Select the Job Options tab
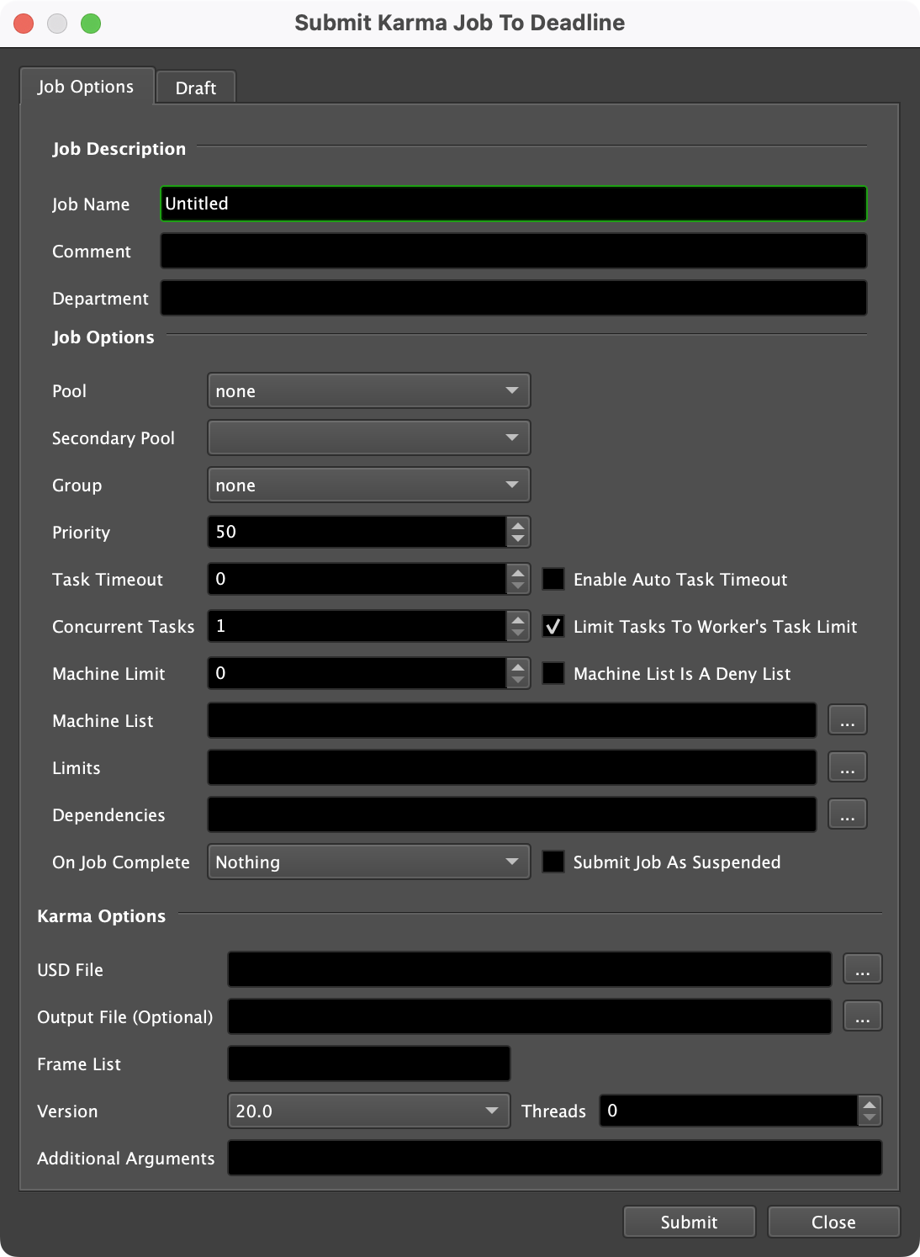920x1257 pixels. point(86,87)
